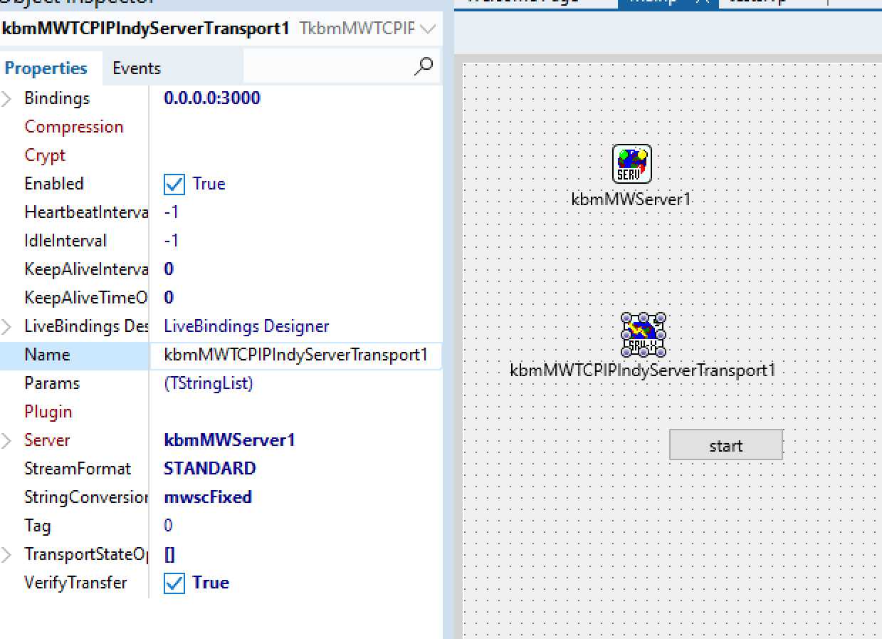Click the KeepAliveInterval value 0
This screenshot has height=639, width=882.
point(169,269)
